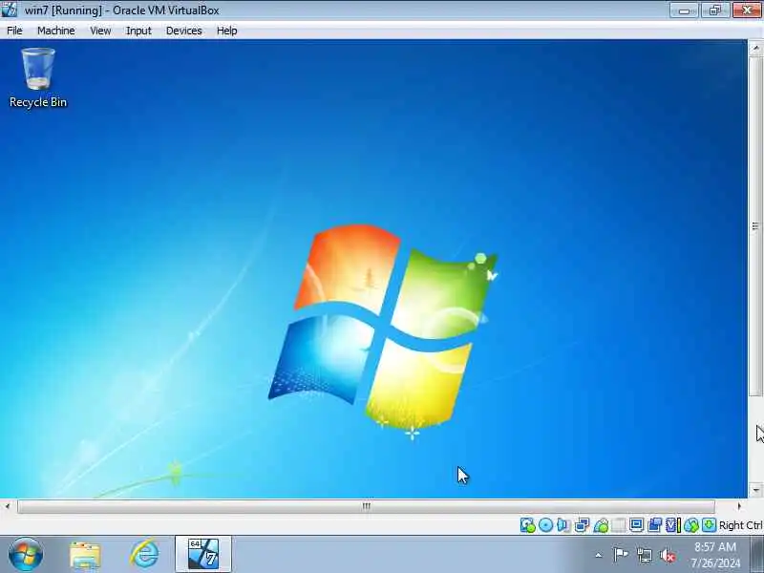Open the Devices menu
The image size is (764, 573).
(x=184, y=31)
